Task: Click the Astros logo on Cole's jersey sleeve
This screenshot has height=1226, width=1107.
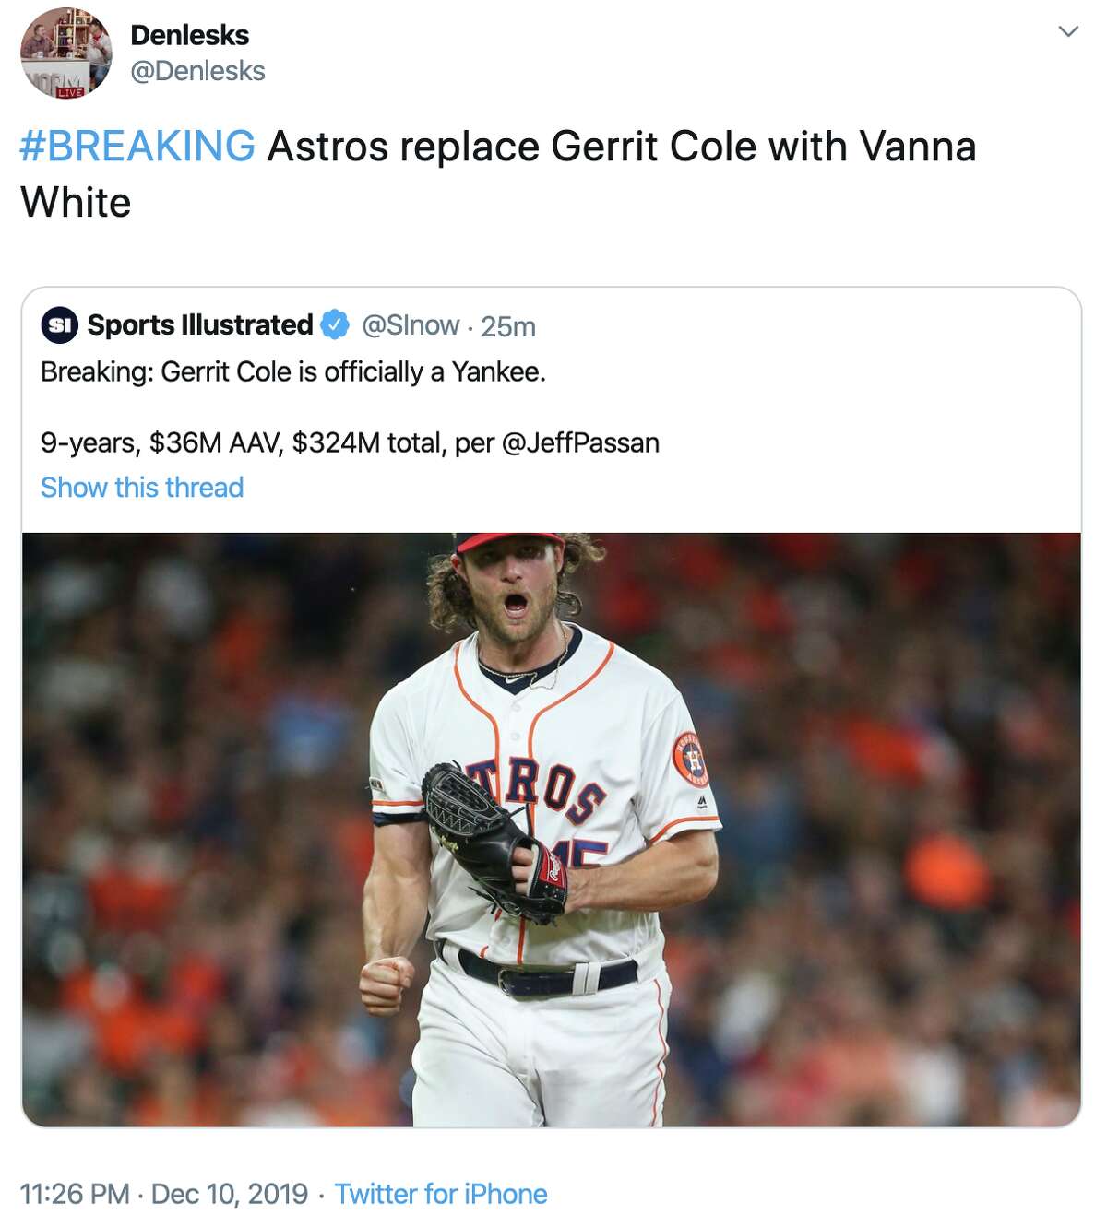Action: [691, 758]
